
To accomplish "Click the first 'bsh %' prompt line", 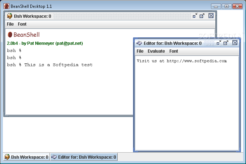I will pos(14,51).
